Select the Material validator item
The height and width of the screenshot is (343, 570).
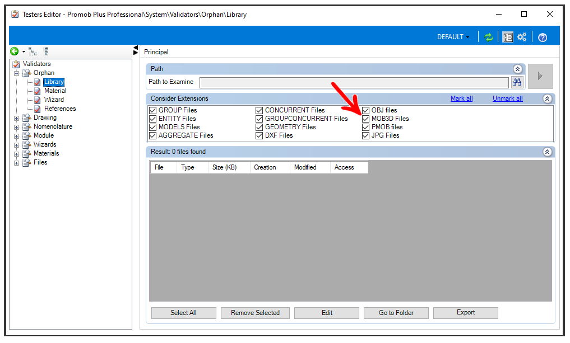click(x=55, y=91)
